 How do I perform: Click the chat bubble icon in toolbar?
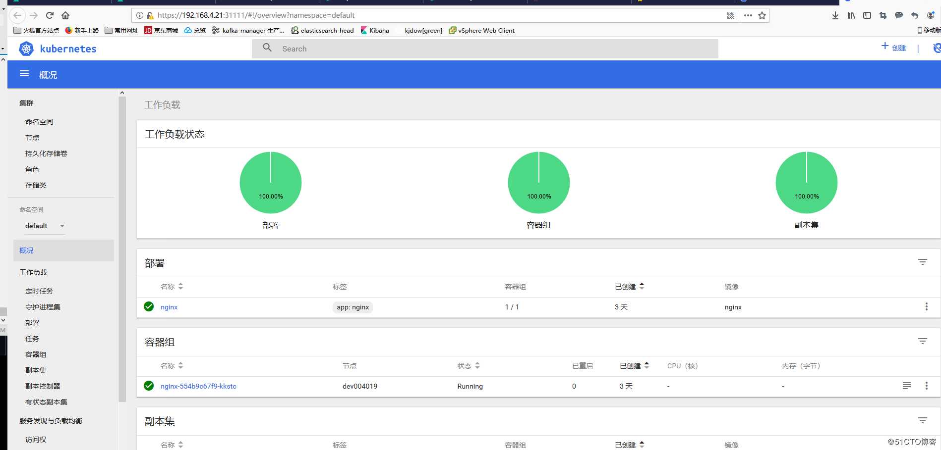click(x=899, y=15)
